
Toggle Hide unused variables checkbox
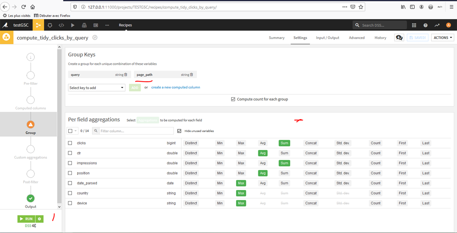coord(179,131)
